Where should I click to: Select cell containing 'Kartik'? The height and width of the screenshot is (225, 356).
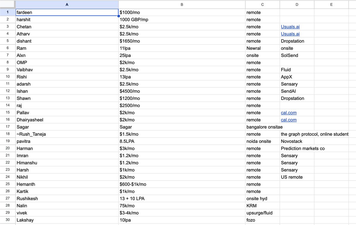point(67,192)
